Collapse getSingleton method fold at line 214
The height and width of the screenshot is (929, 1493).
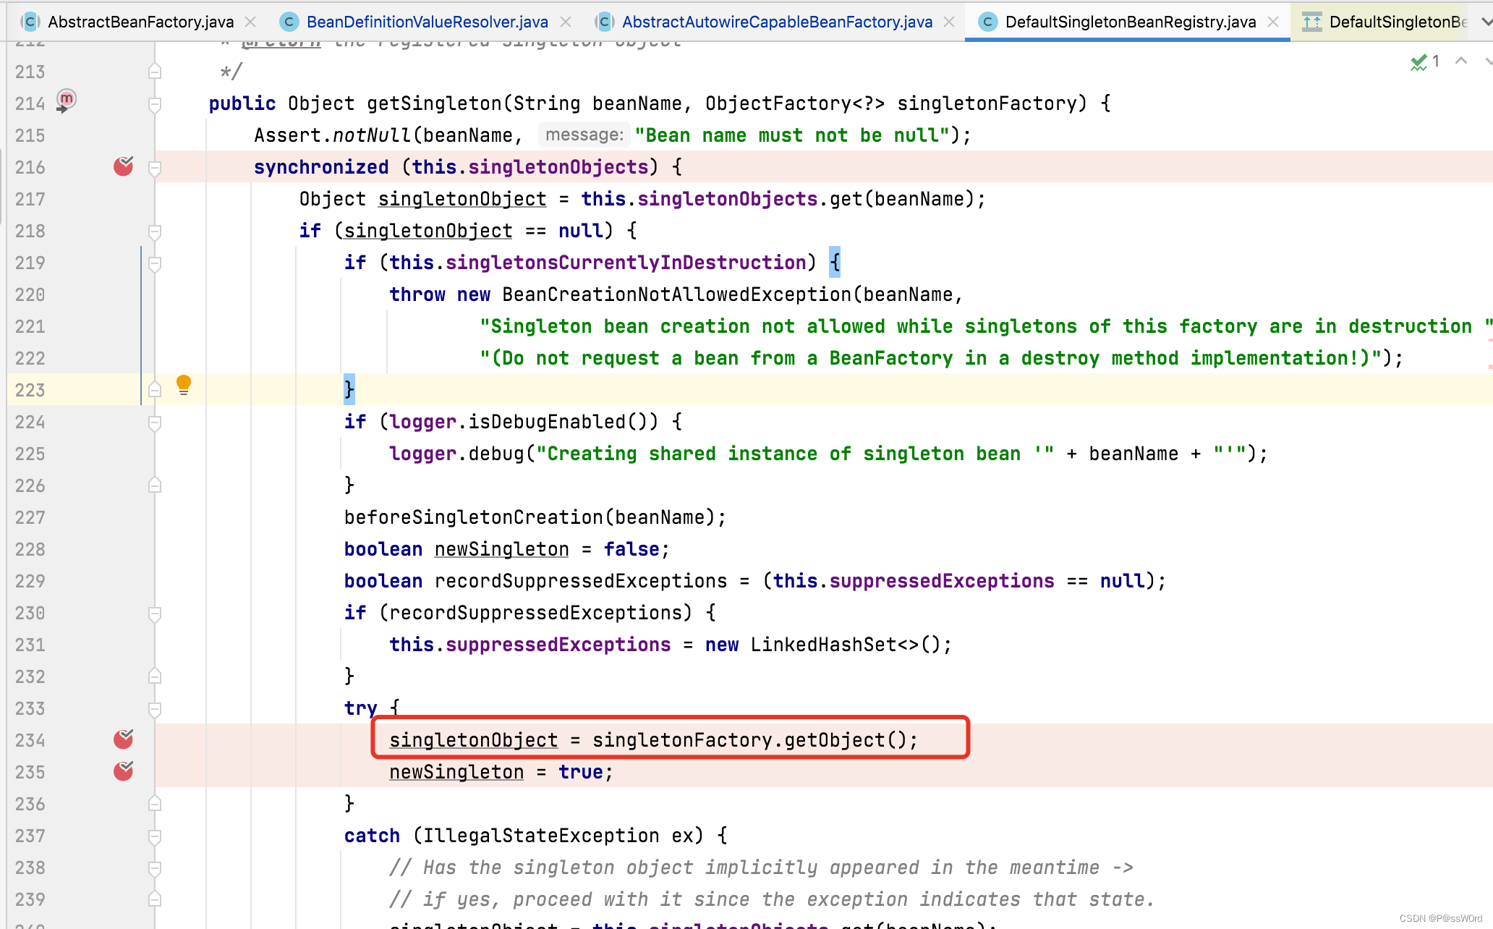coord(155,105)
